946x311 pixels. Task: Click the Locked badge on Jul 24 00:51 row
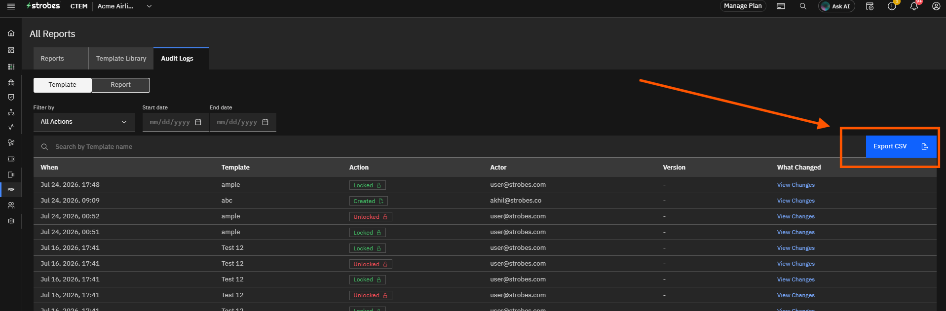[367, 233]
